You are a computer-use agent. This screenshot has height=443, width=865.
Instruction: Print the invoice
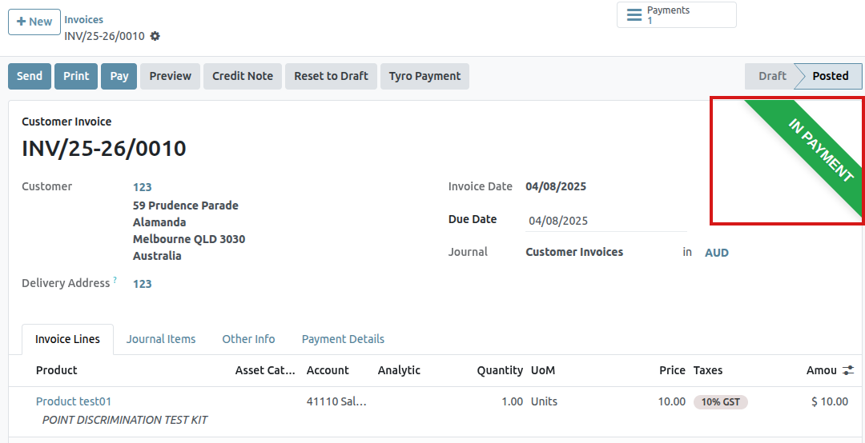click(x=76, y=76)
